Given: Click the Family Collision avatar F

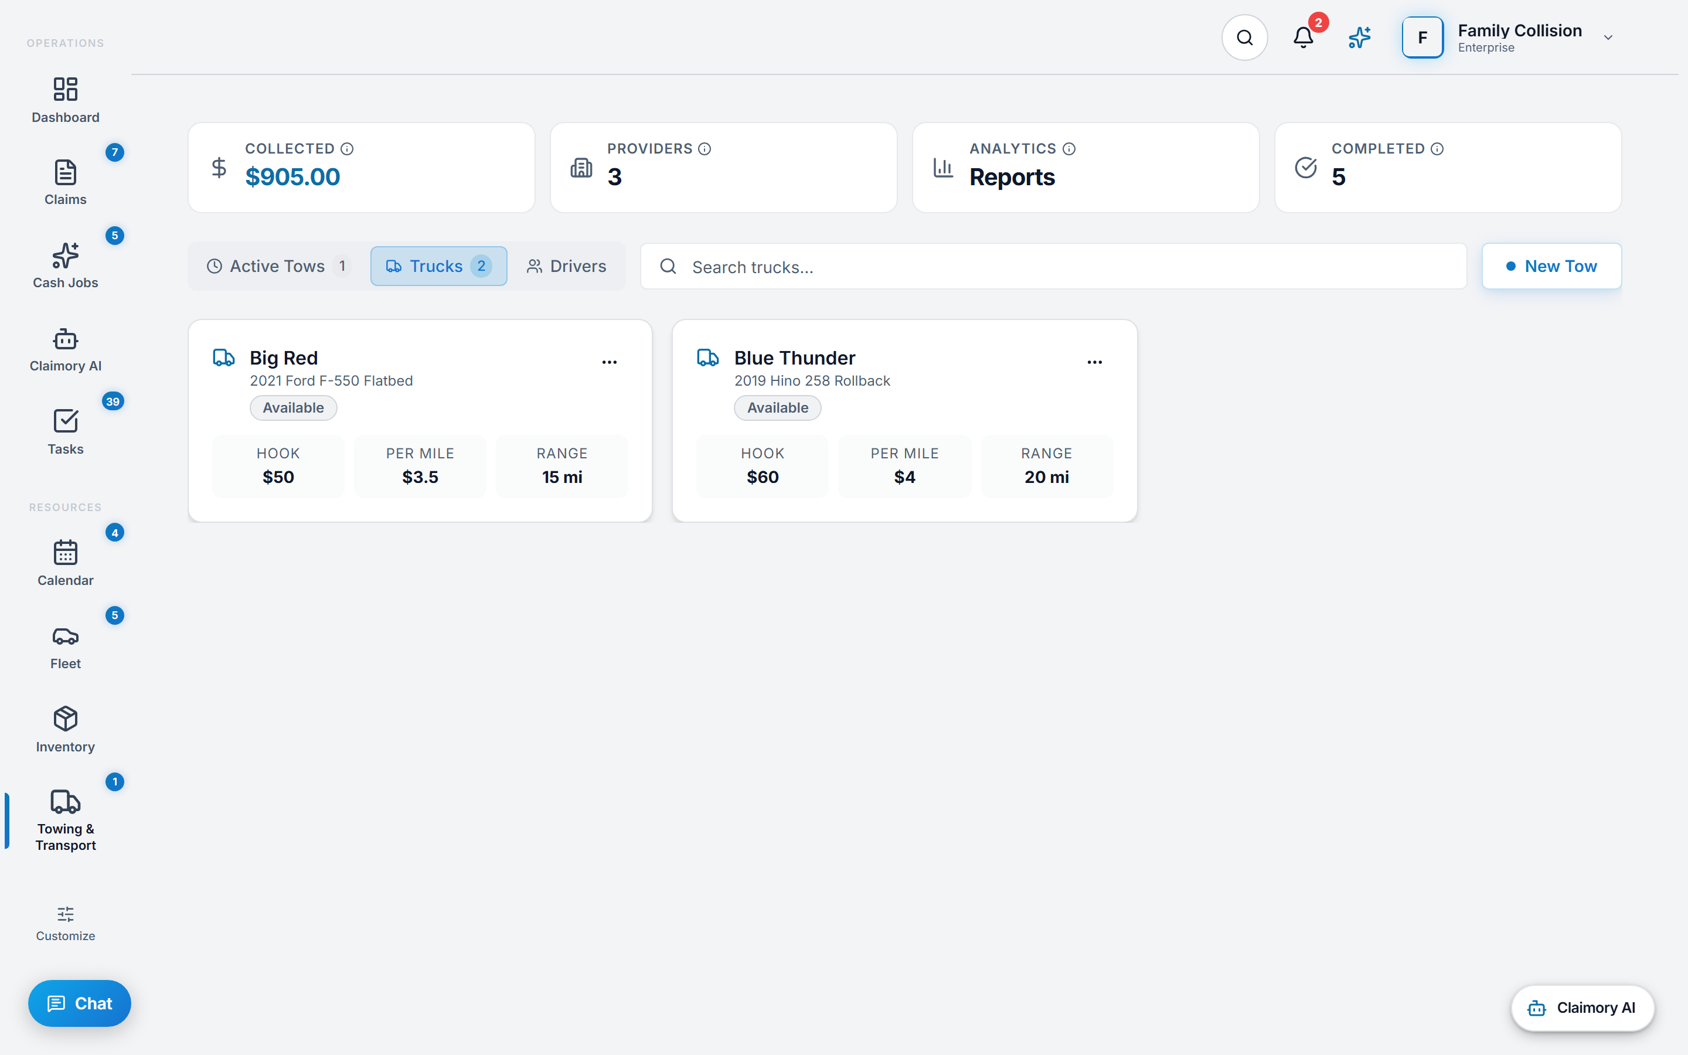Looking at the screenshot, I should (1422, 38).
